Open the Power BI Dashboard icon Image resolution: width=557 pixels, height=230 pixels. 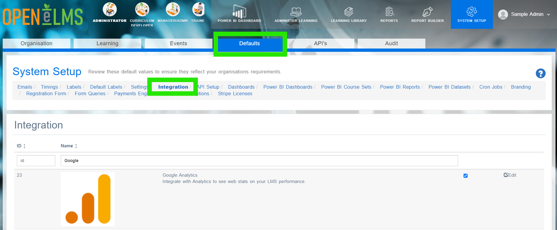(x=239, y=12)
